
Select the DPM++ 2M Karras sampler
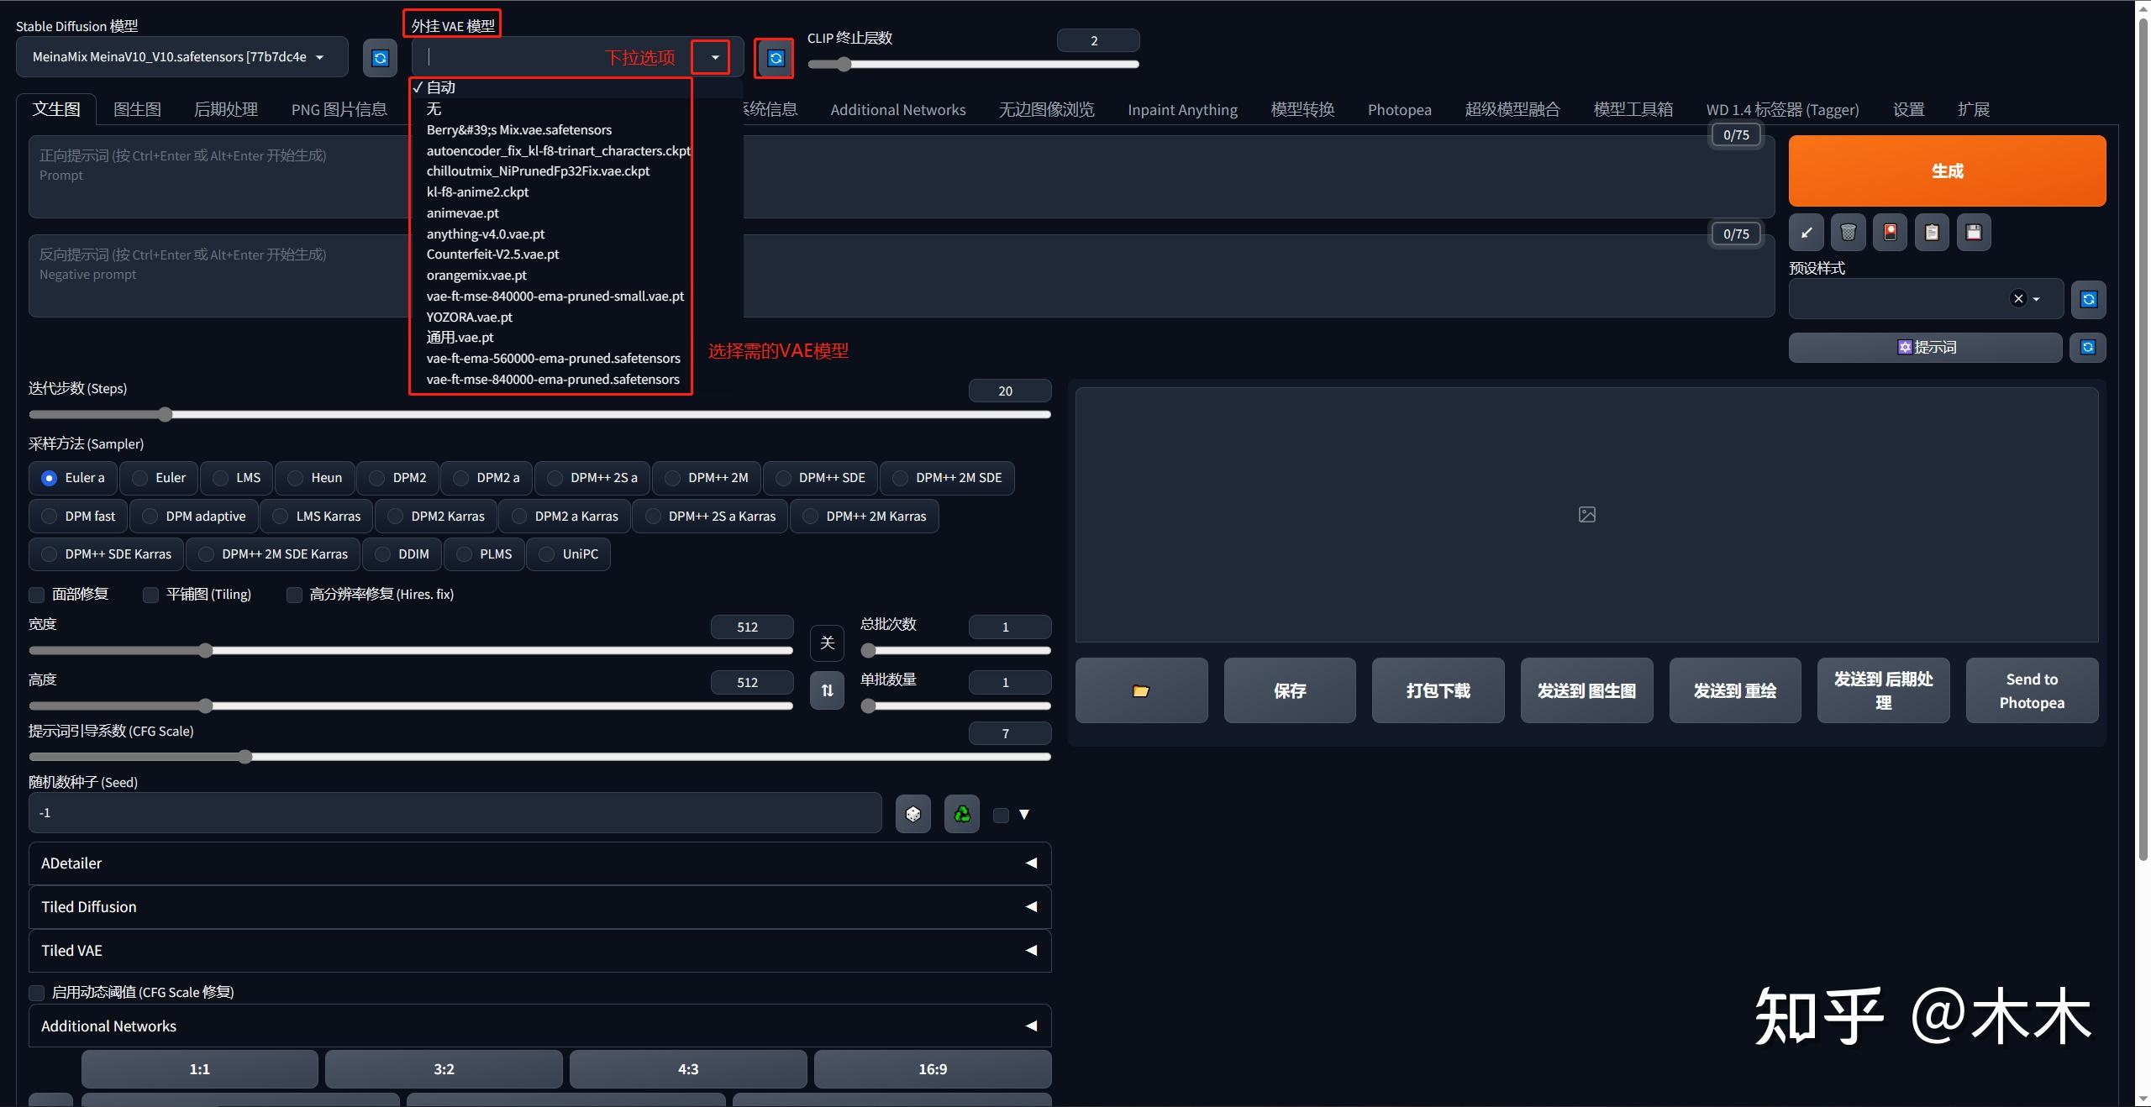pos(865,517)
